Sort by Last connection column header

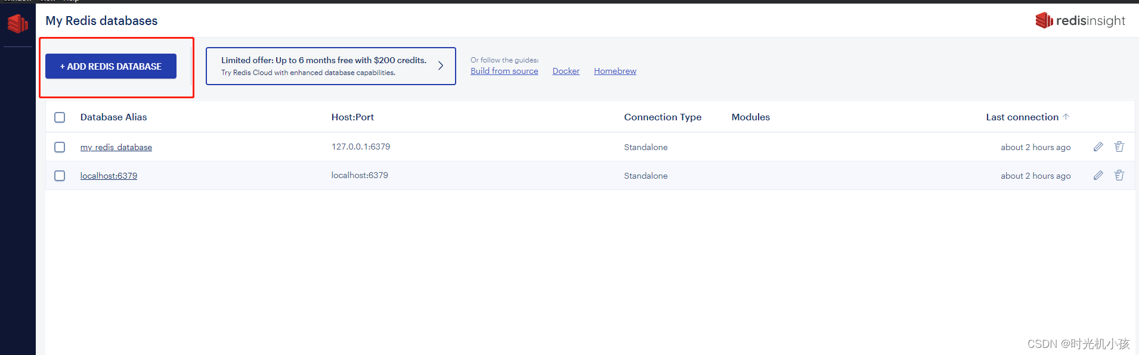click(1022, 117)
